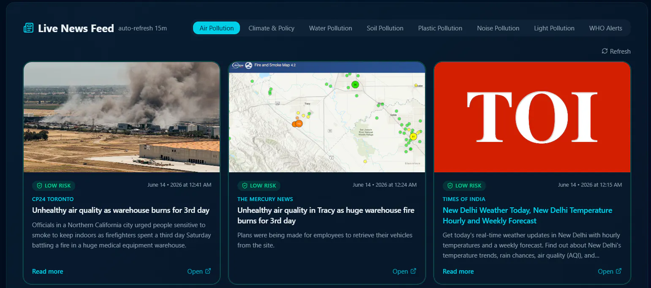Screen dimensions: 651x288
Task: Switch to the Soil Pollution tab
Action: (x=385, y=28)
